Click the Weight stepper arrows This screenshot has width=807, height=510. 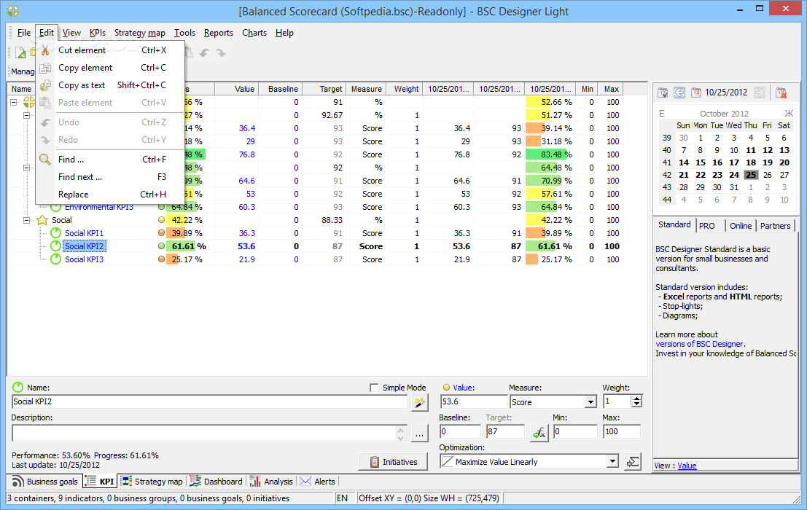(x=636, y=401)
